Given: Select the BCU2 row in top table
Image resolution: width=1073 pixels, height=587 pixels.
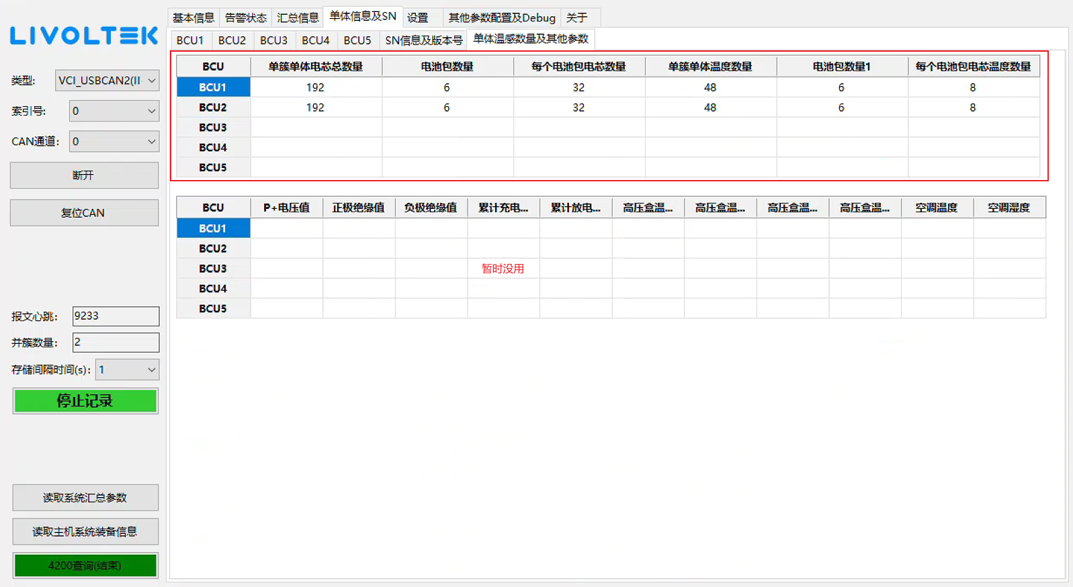Looking at the screenshot, I should [x=213, y=107].
